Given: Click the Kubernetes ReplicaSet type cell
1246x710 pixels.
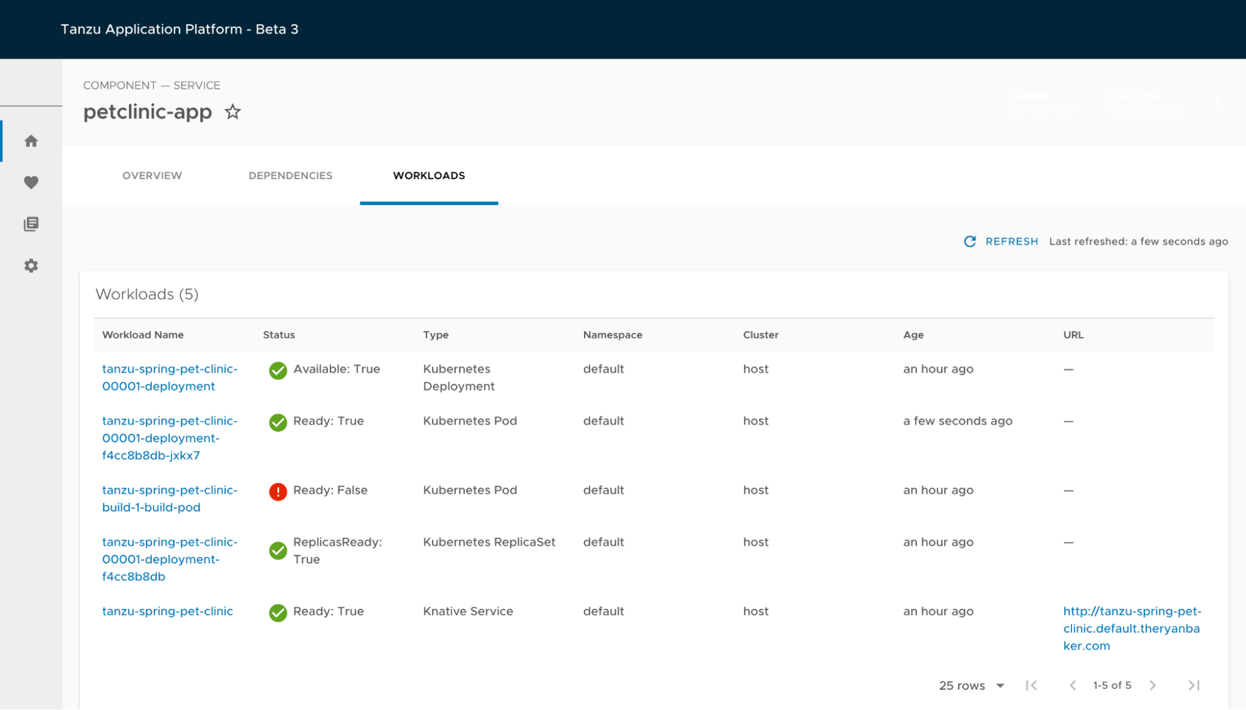Looking at the screenshot, I should click(489, 542).
